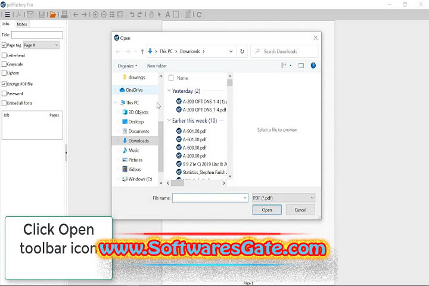
Task: Click the refresh toolbar icon in pdfFactory
Action: [x=199, y=14]
